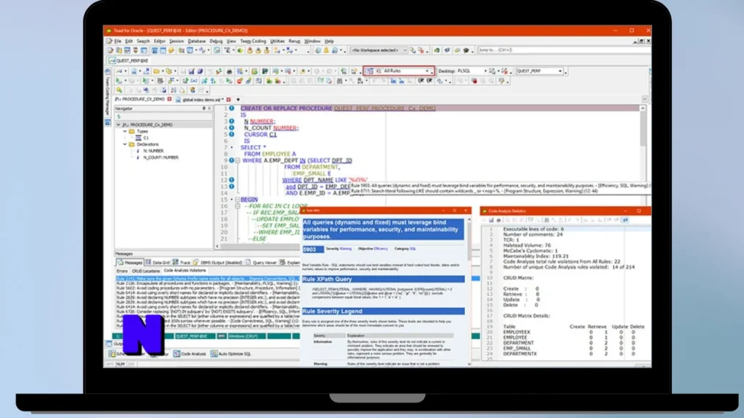Click the line 12 blue info gutter marker

[x=232, y=180]
